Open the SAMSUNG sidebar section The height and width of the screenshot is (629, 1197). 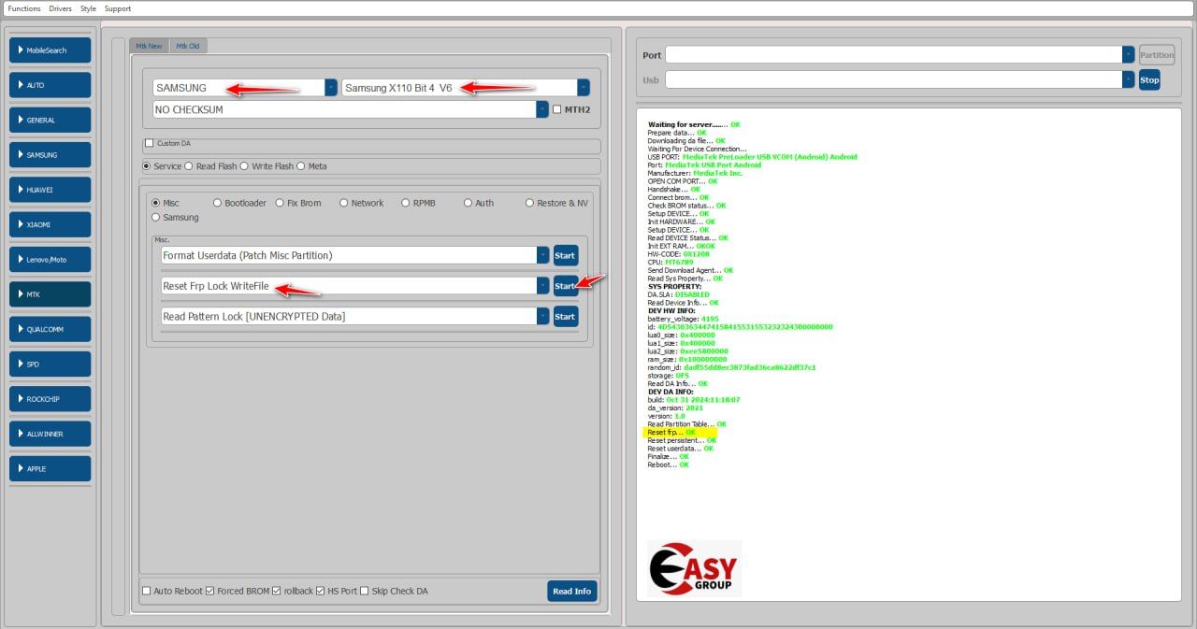tap(50, 155)
